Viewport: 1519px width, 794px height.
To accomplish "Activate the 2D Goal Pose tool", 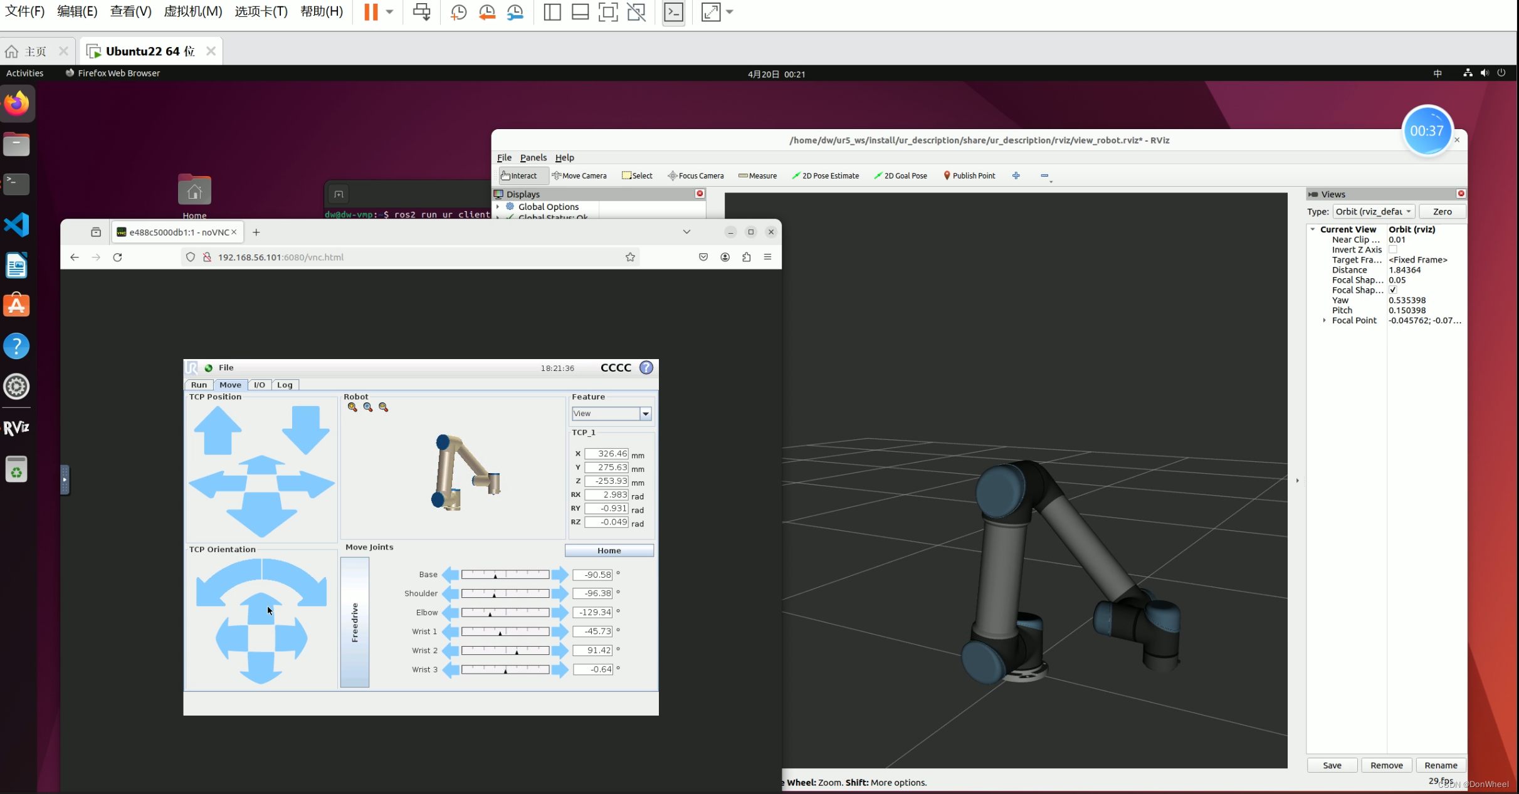I will (901, 175).
